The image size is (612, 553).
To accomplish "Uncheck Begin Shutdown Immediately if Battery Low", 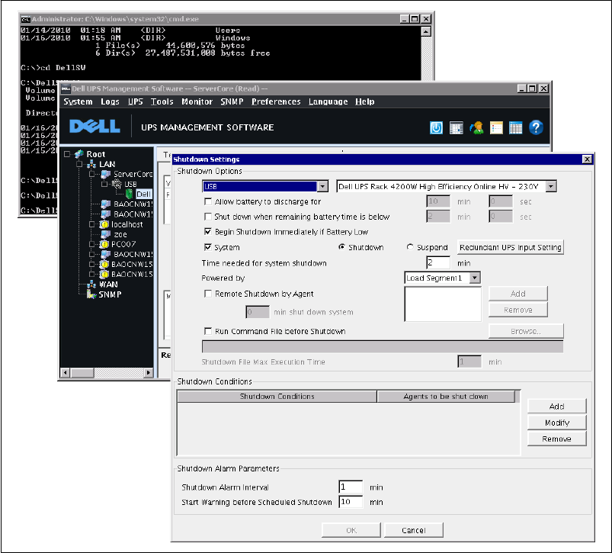I will (x=209, y=231).
